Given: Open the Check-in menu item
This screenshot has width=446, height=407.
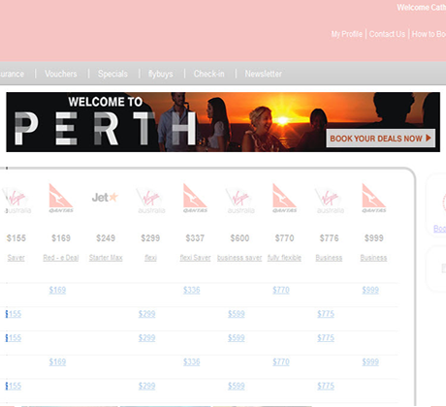Looking at the screenshot, I should coord(209,74).
